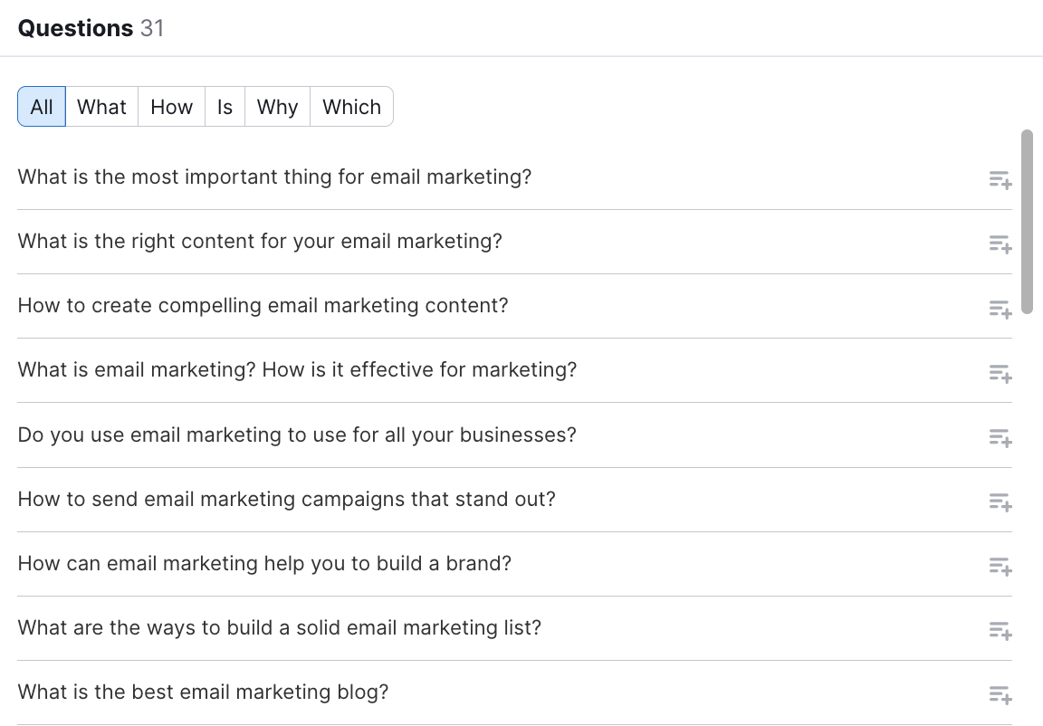Filter questions by What

coord(101,107)
